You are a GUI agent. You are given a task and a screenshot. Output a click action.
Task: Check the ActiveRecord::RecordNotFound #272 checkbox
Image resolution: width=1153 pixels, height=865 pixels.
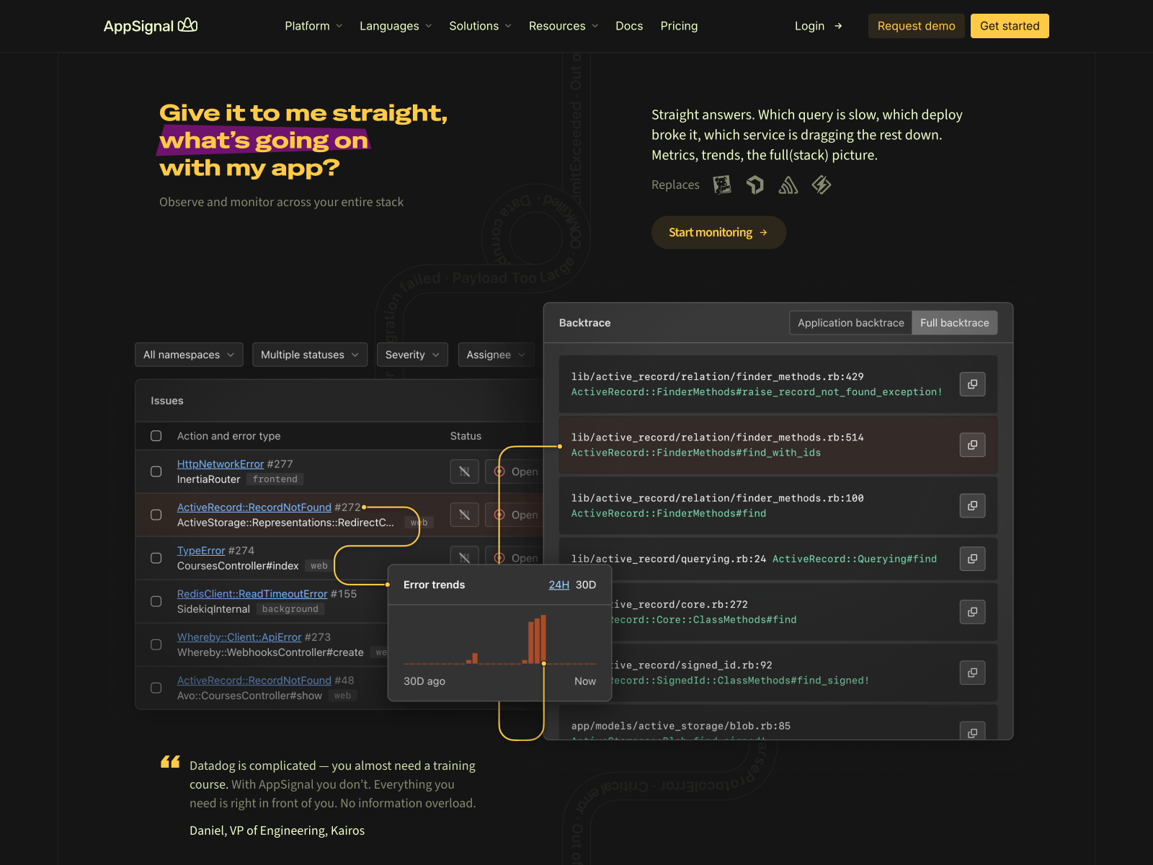point(156,515)
